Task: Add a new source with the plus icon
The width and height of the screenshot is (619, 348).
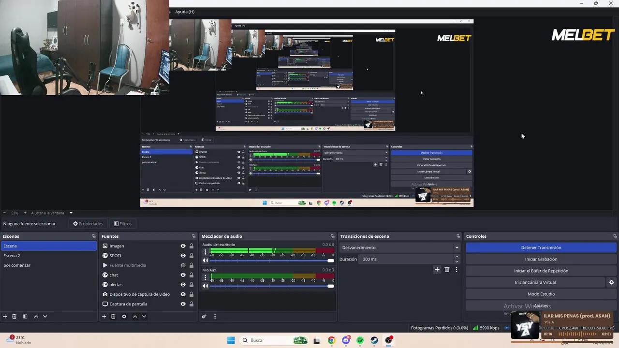Action: click(104, 317)
